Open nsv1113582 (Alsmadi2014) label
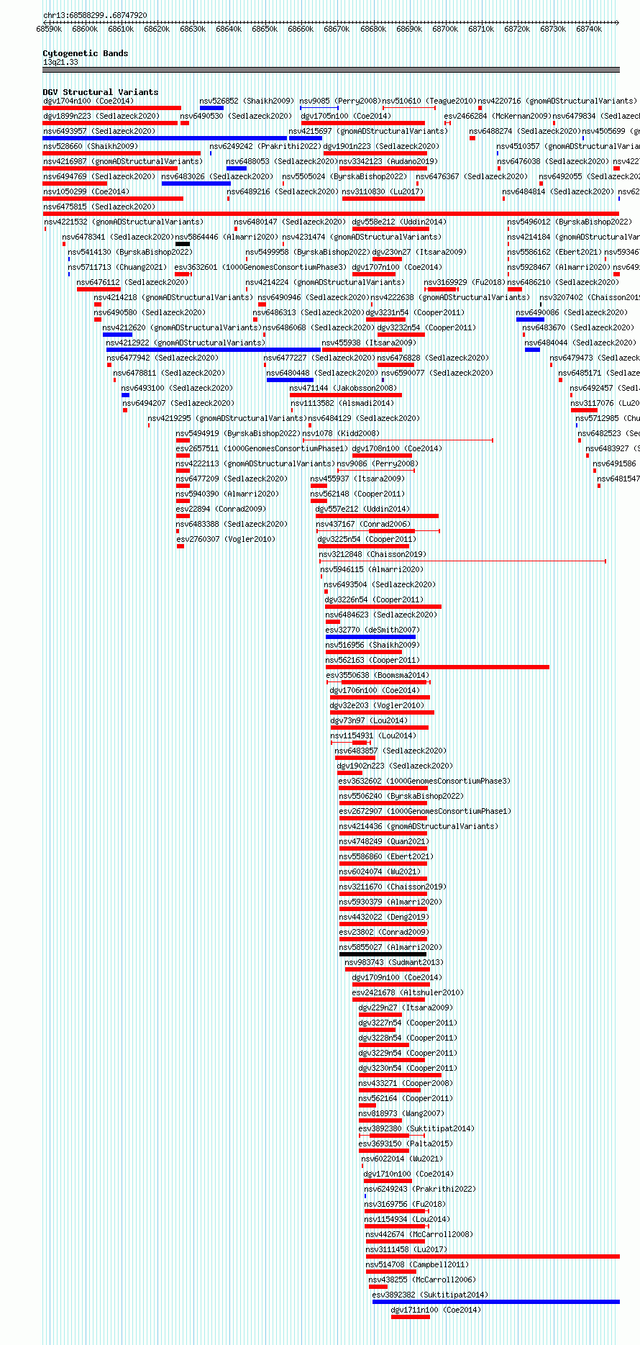 coord(342,403)
